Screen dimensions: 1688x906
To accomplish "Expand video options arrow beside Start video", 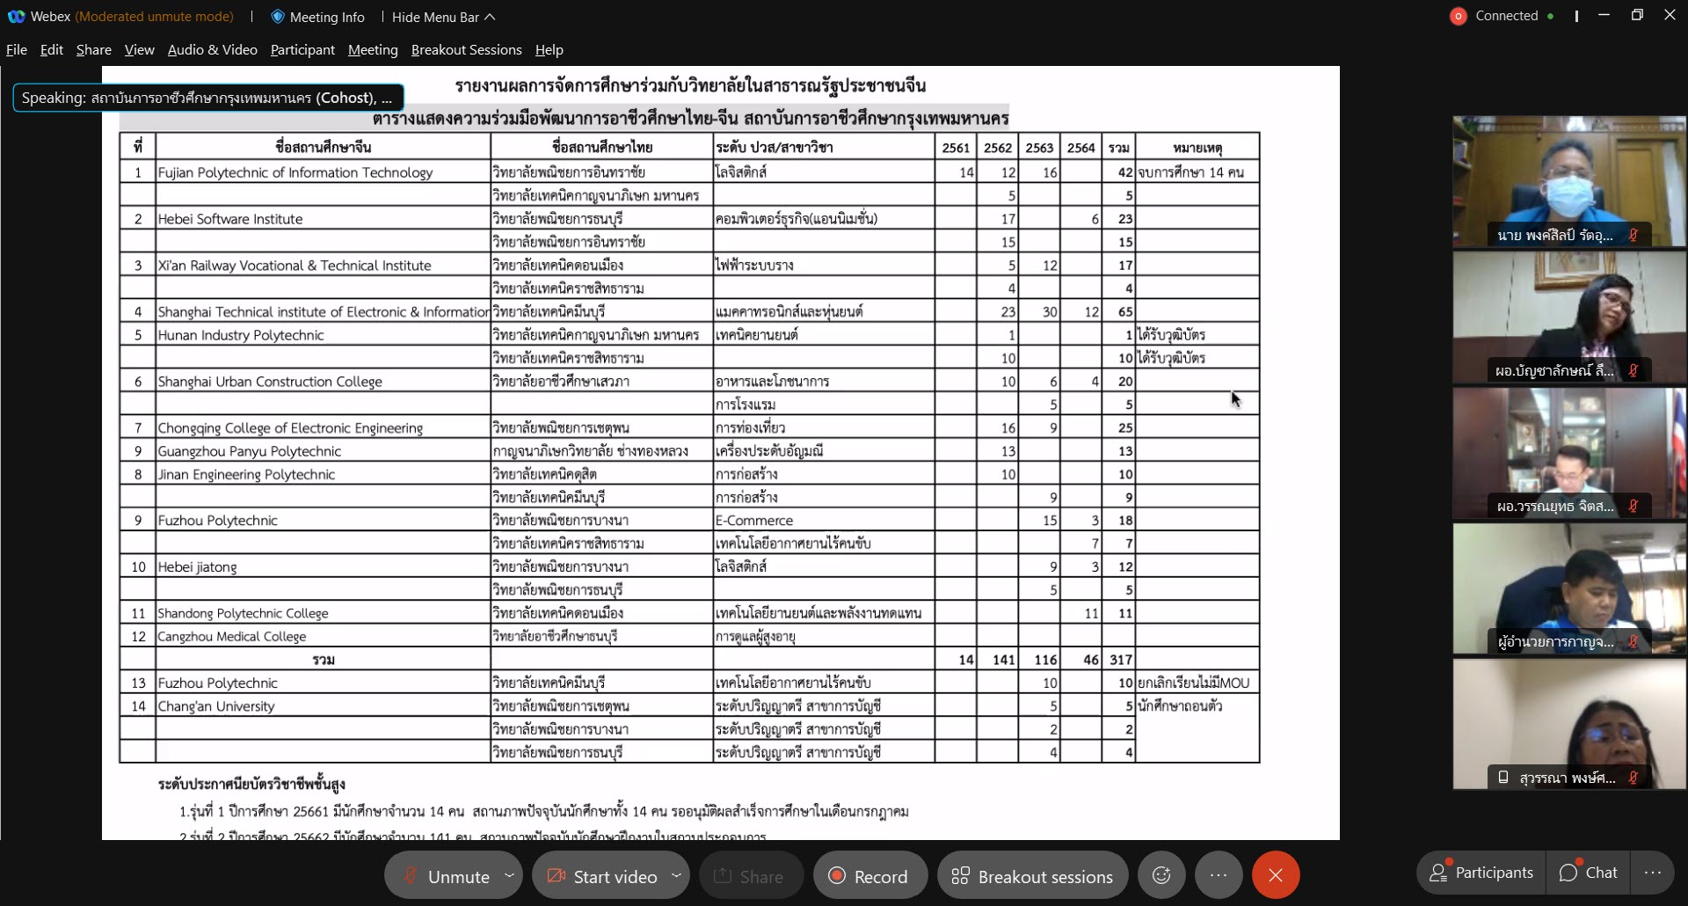I will coord(676,875).
